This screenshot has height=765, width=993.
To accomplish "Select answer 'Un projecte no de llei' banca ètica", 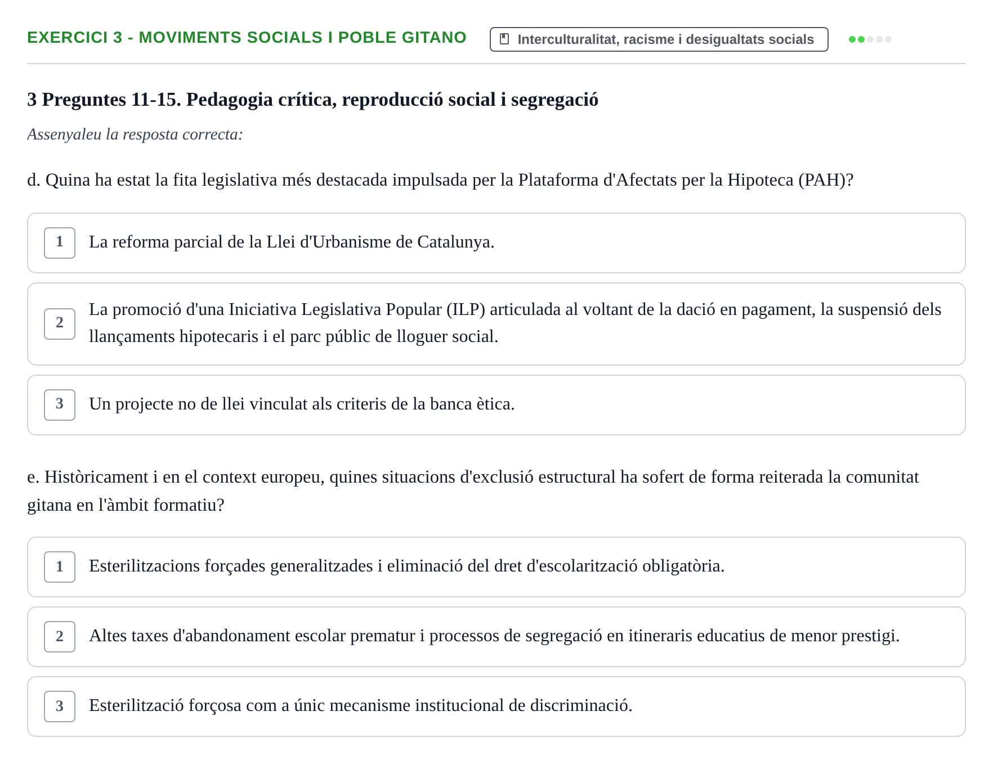I will [496, 405].
